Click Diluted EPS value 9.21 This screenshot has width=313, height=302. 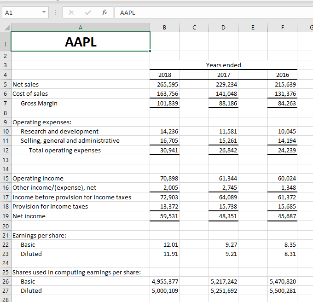pyautogui.click(x=223, y=254)
